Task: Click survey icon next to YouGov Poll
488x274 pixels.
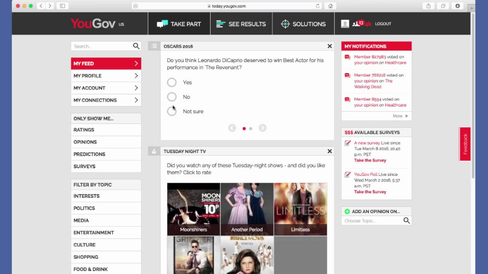Action: [348, 175]
